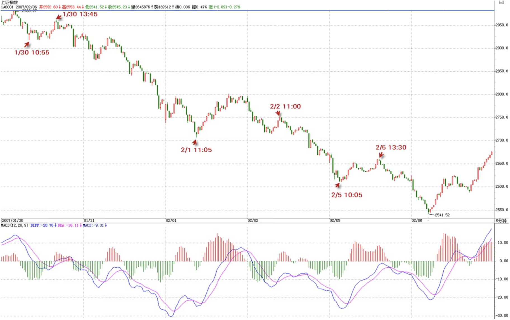Select the 2980.27 high price marker
Screen dimensions: 510x320
click(x=29, y=11)
